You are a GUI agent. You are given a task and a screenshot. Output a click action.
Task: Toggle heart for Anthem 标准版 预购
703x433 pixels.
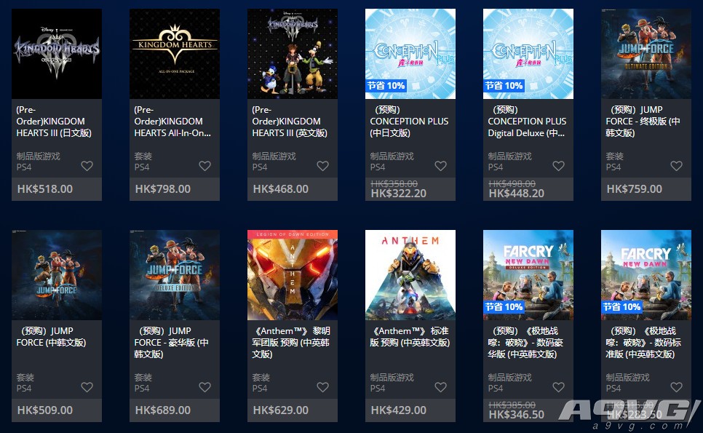(x=441, y=387)
